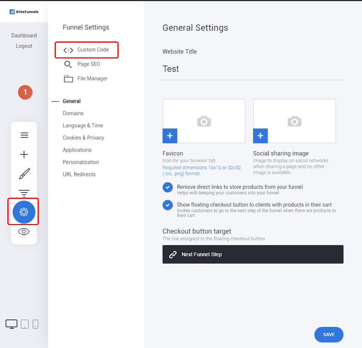Open Page SEO settings
The image size is (362, 348).
[x=82, y=64]
